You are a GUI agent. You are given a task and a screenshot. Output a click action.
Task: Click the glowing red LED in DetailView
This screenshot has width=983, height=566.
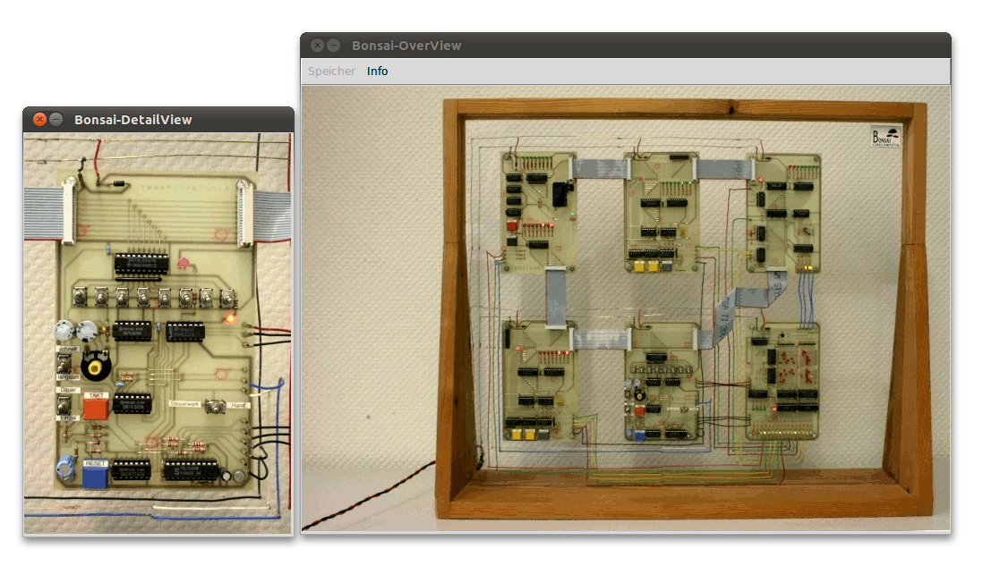tap(229, 317)
